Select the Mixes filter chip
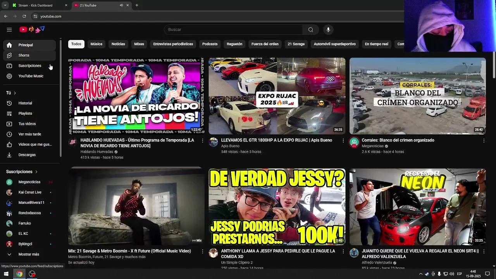The height and width of the screenshot is (279, 496). [x=139, y=44]
